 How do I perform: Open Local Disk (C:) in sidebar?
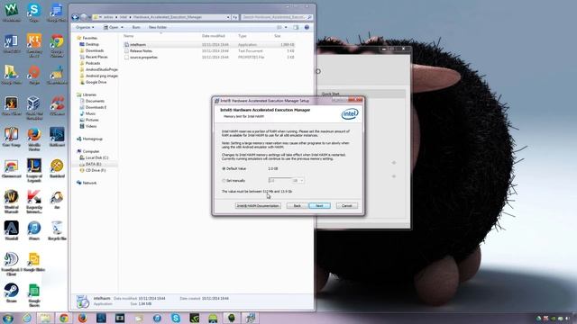point(96,157)
